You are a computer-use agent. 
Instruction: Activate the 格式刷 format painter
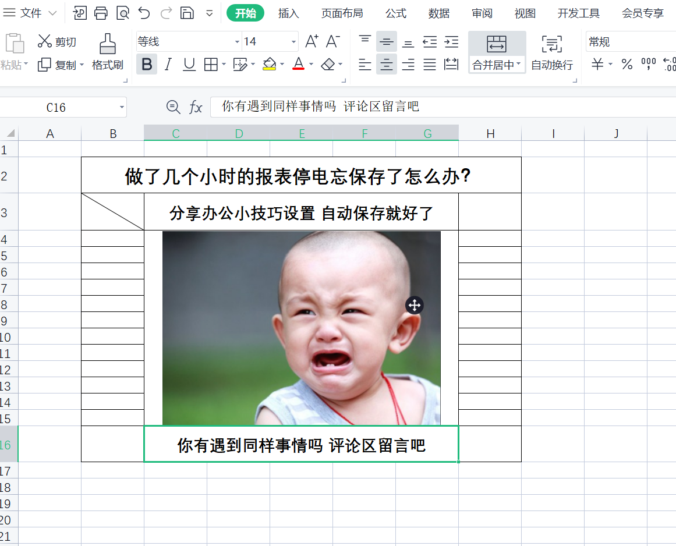tap(107, 52)
